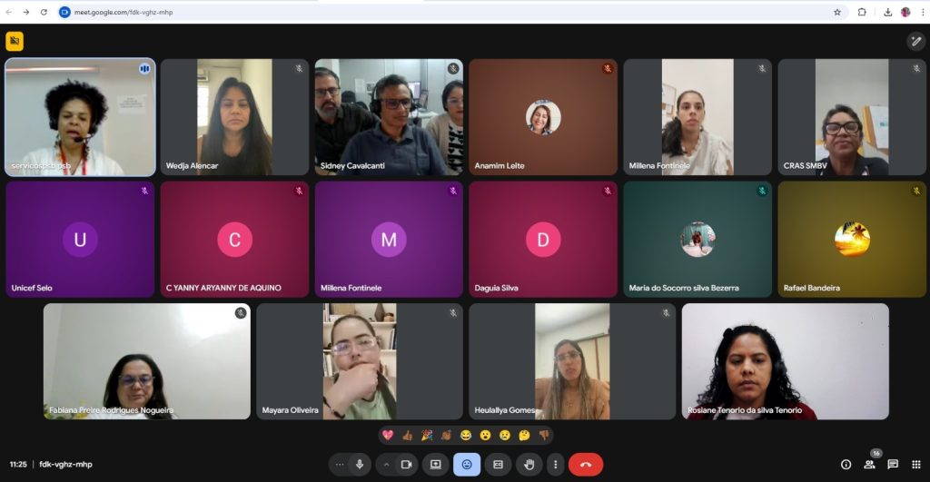This screenshot has height=482, width=930.
Task: Open audio settings dots beside microphone
Action: click(340, 464)
